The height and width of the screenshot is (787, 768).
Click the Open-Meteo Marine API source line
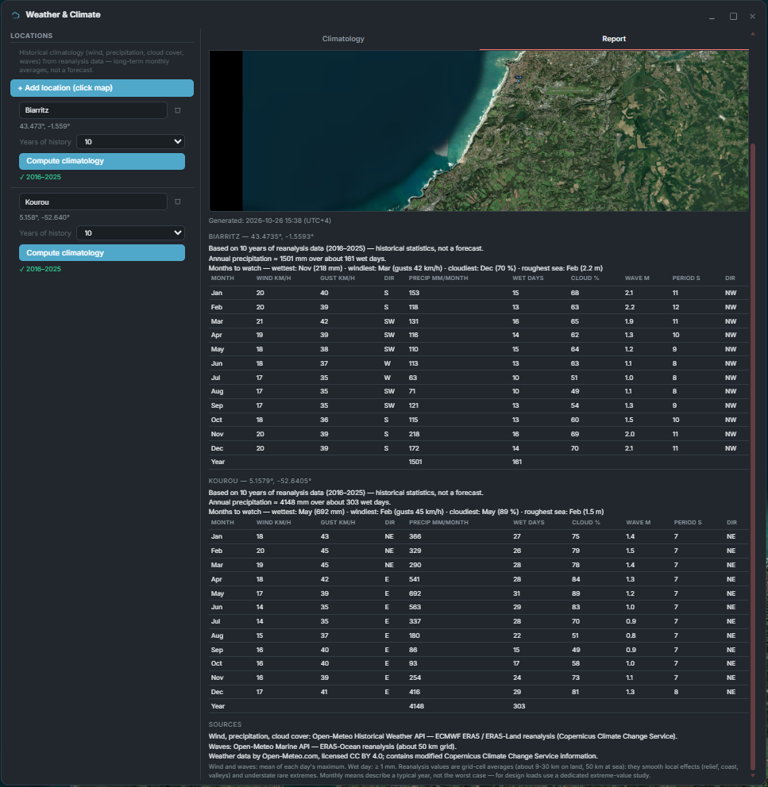[332, 747]
